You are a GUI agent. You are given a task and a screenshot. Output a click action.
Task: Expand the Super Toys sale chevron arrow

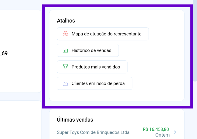point(175,132)
